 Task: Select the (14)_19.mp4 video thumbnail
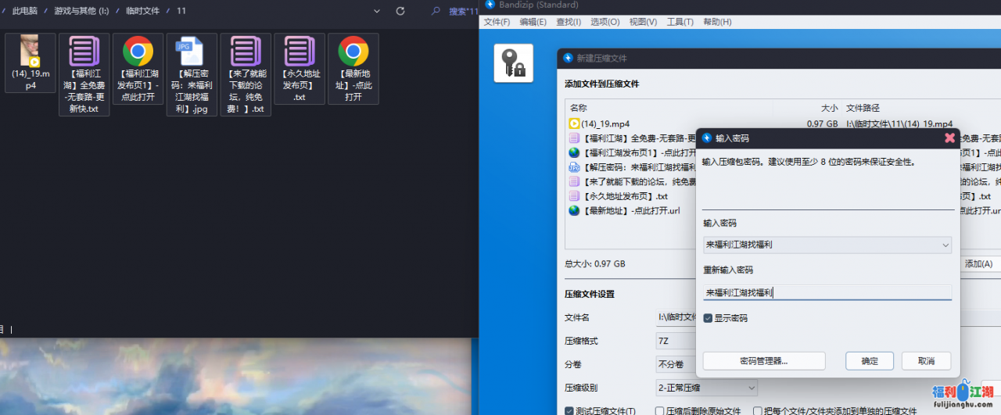pos(30,52)
